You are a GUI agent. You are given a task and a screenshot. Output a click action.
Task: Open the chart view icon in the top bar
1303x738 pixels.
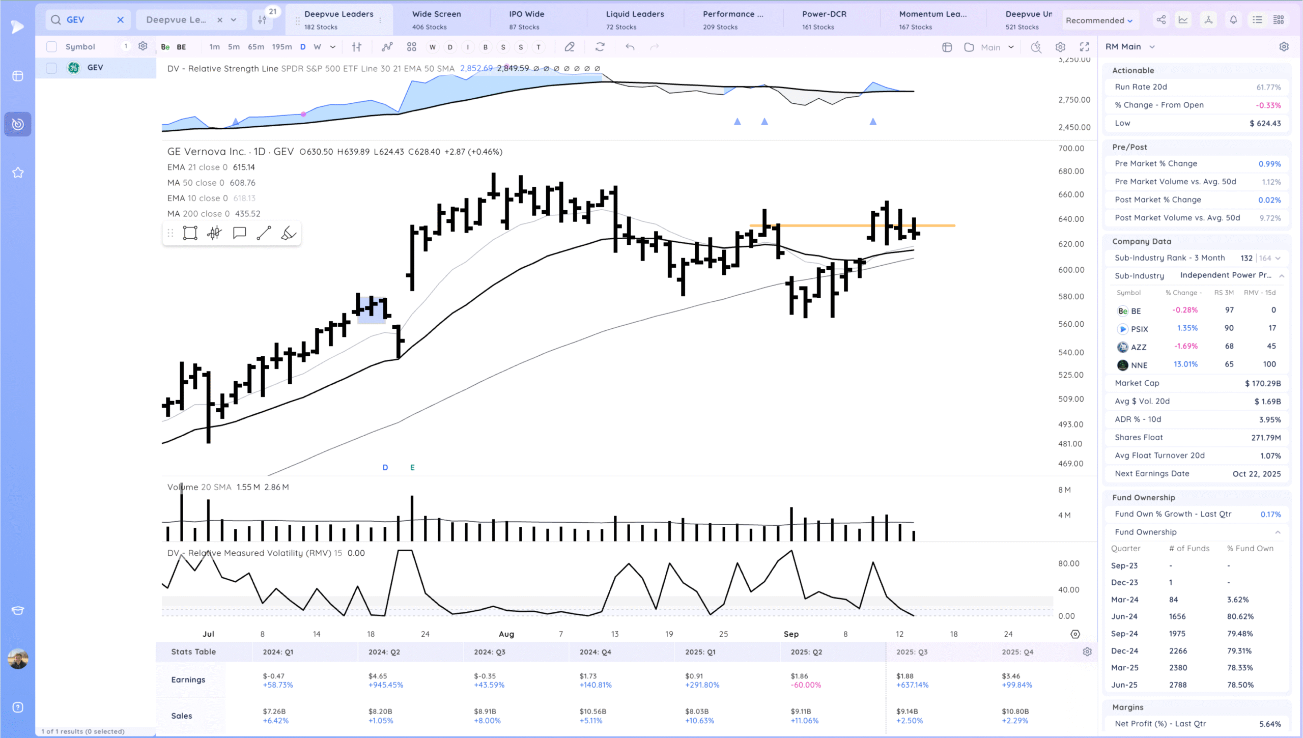[1183, 20]
